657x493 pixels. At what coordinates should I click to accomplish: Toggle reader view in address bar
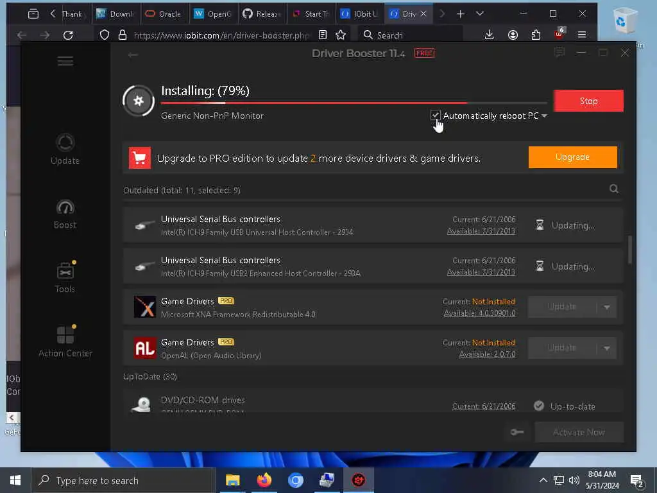(x=322, y=35)
